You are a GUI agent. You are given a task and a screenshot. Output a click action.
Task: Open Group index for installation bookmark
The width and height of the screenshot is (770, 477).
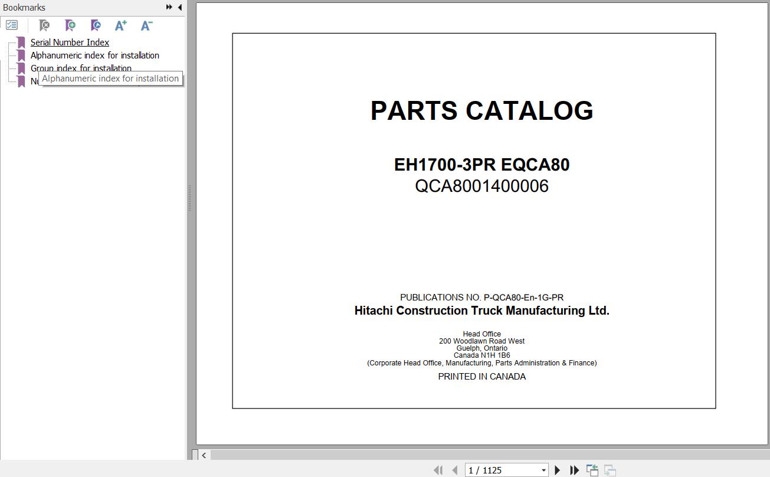[81, 68]
